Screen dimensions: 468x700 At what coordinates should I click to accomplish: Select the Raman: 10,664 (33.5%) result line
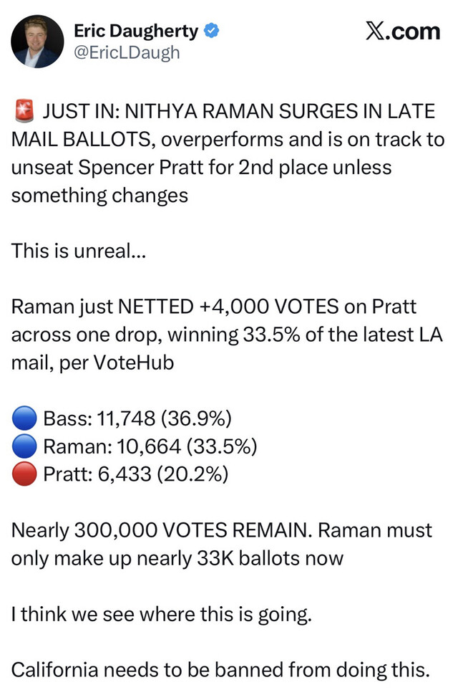150,446
